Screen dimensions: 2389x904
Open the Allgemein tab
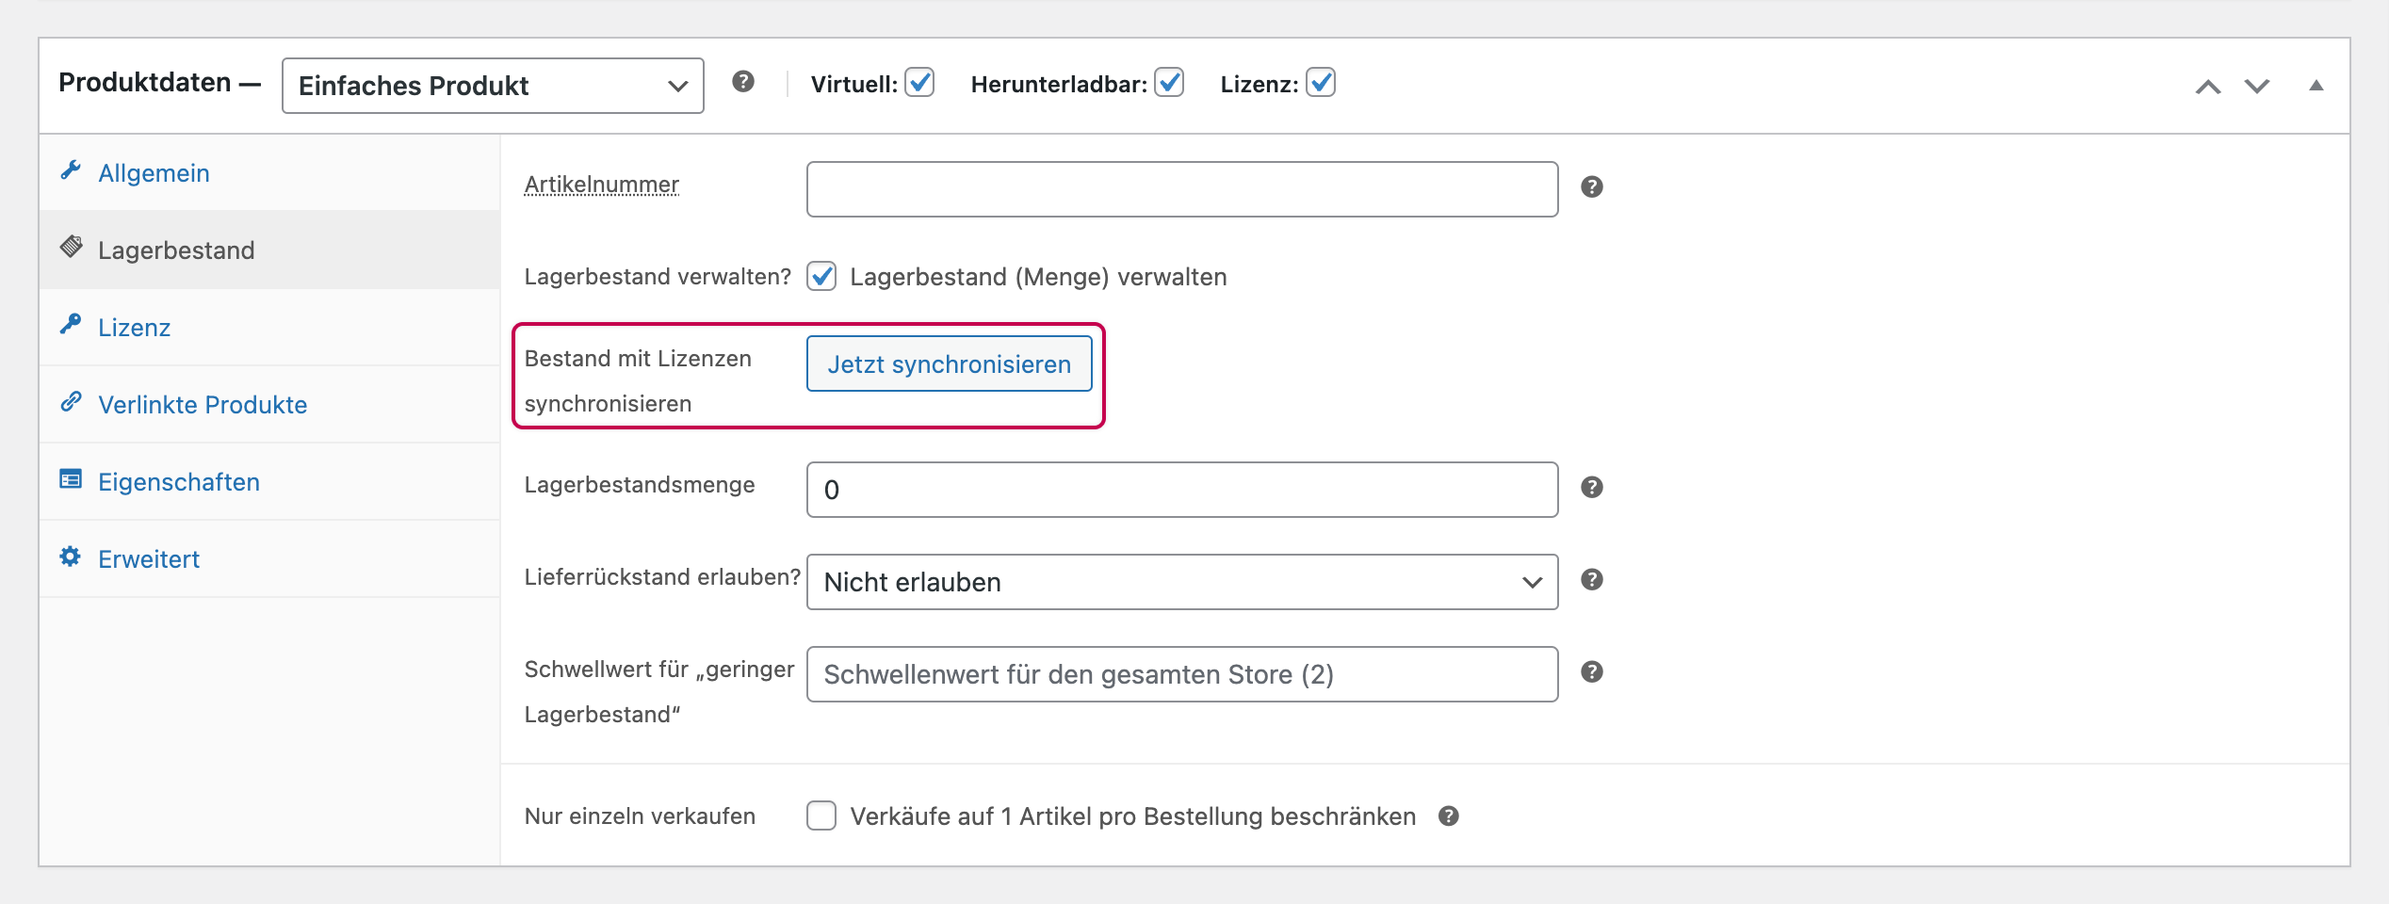pyautogui.click(x=269, y=173)
